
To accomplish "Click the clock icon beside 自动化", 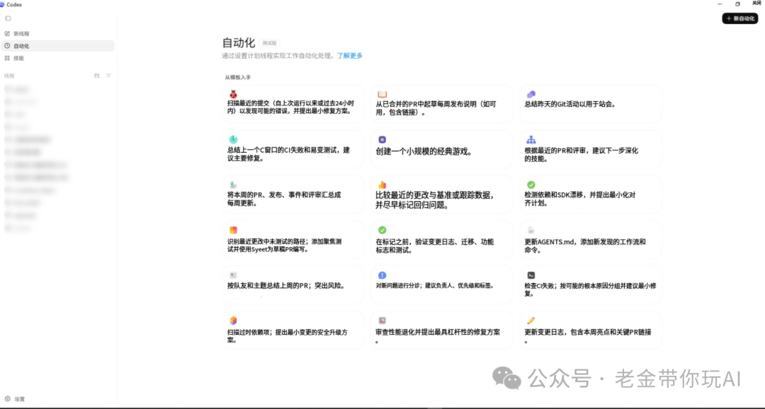I will [7, 46].
